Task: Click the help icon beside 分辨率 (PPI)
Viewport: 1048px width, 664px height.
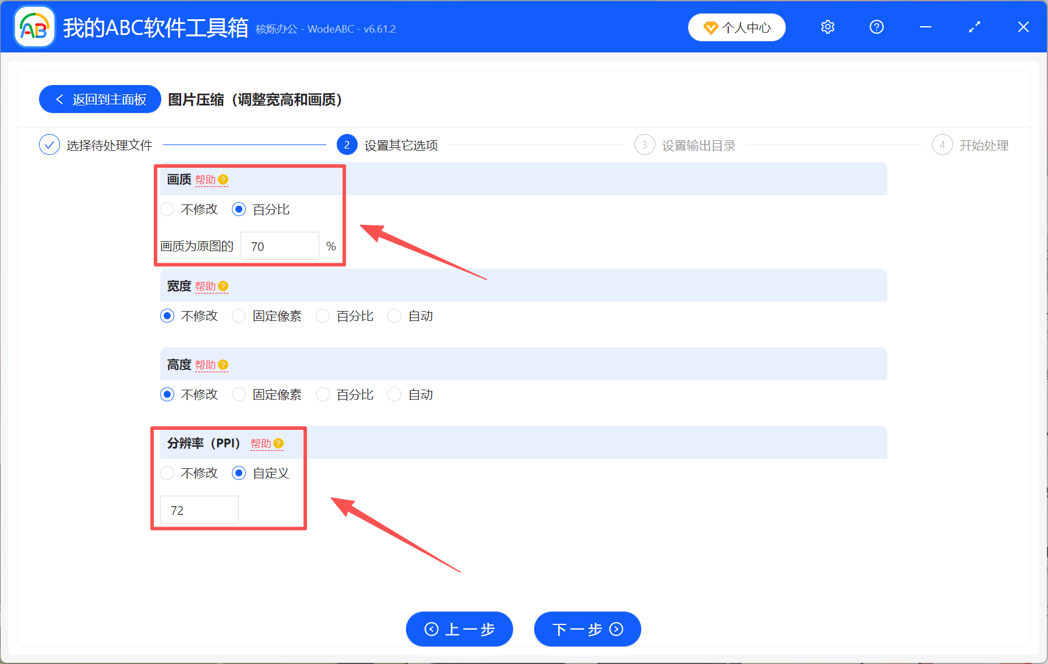Action: tap(279, 443)
